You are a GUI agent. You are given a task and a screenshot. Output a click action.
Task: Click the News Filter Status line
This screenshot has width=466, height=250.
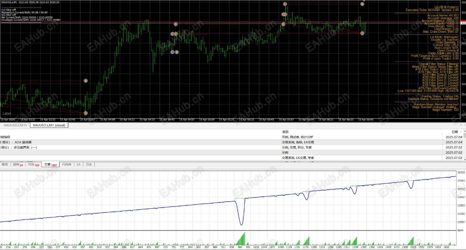click(x=435, y=67)
